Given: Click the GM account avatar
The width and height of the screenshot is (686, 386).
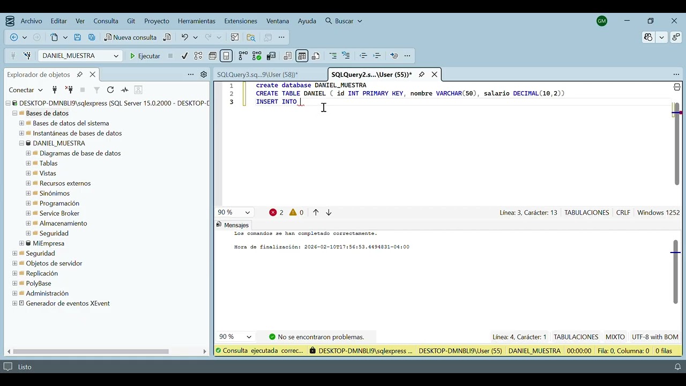Looking at the screenshot, I should coord(602,21).
